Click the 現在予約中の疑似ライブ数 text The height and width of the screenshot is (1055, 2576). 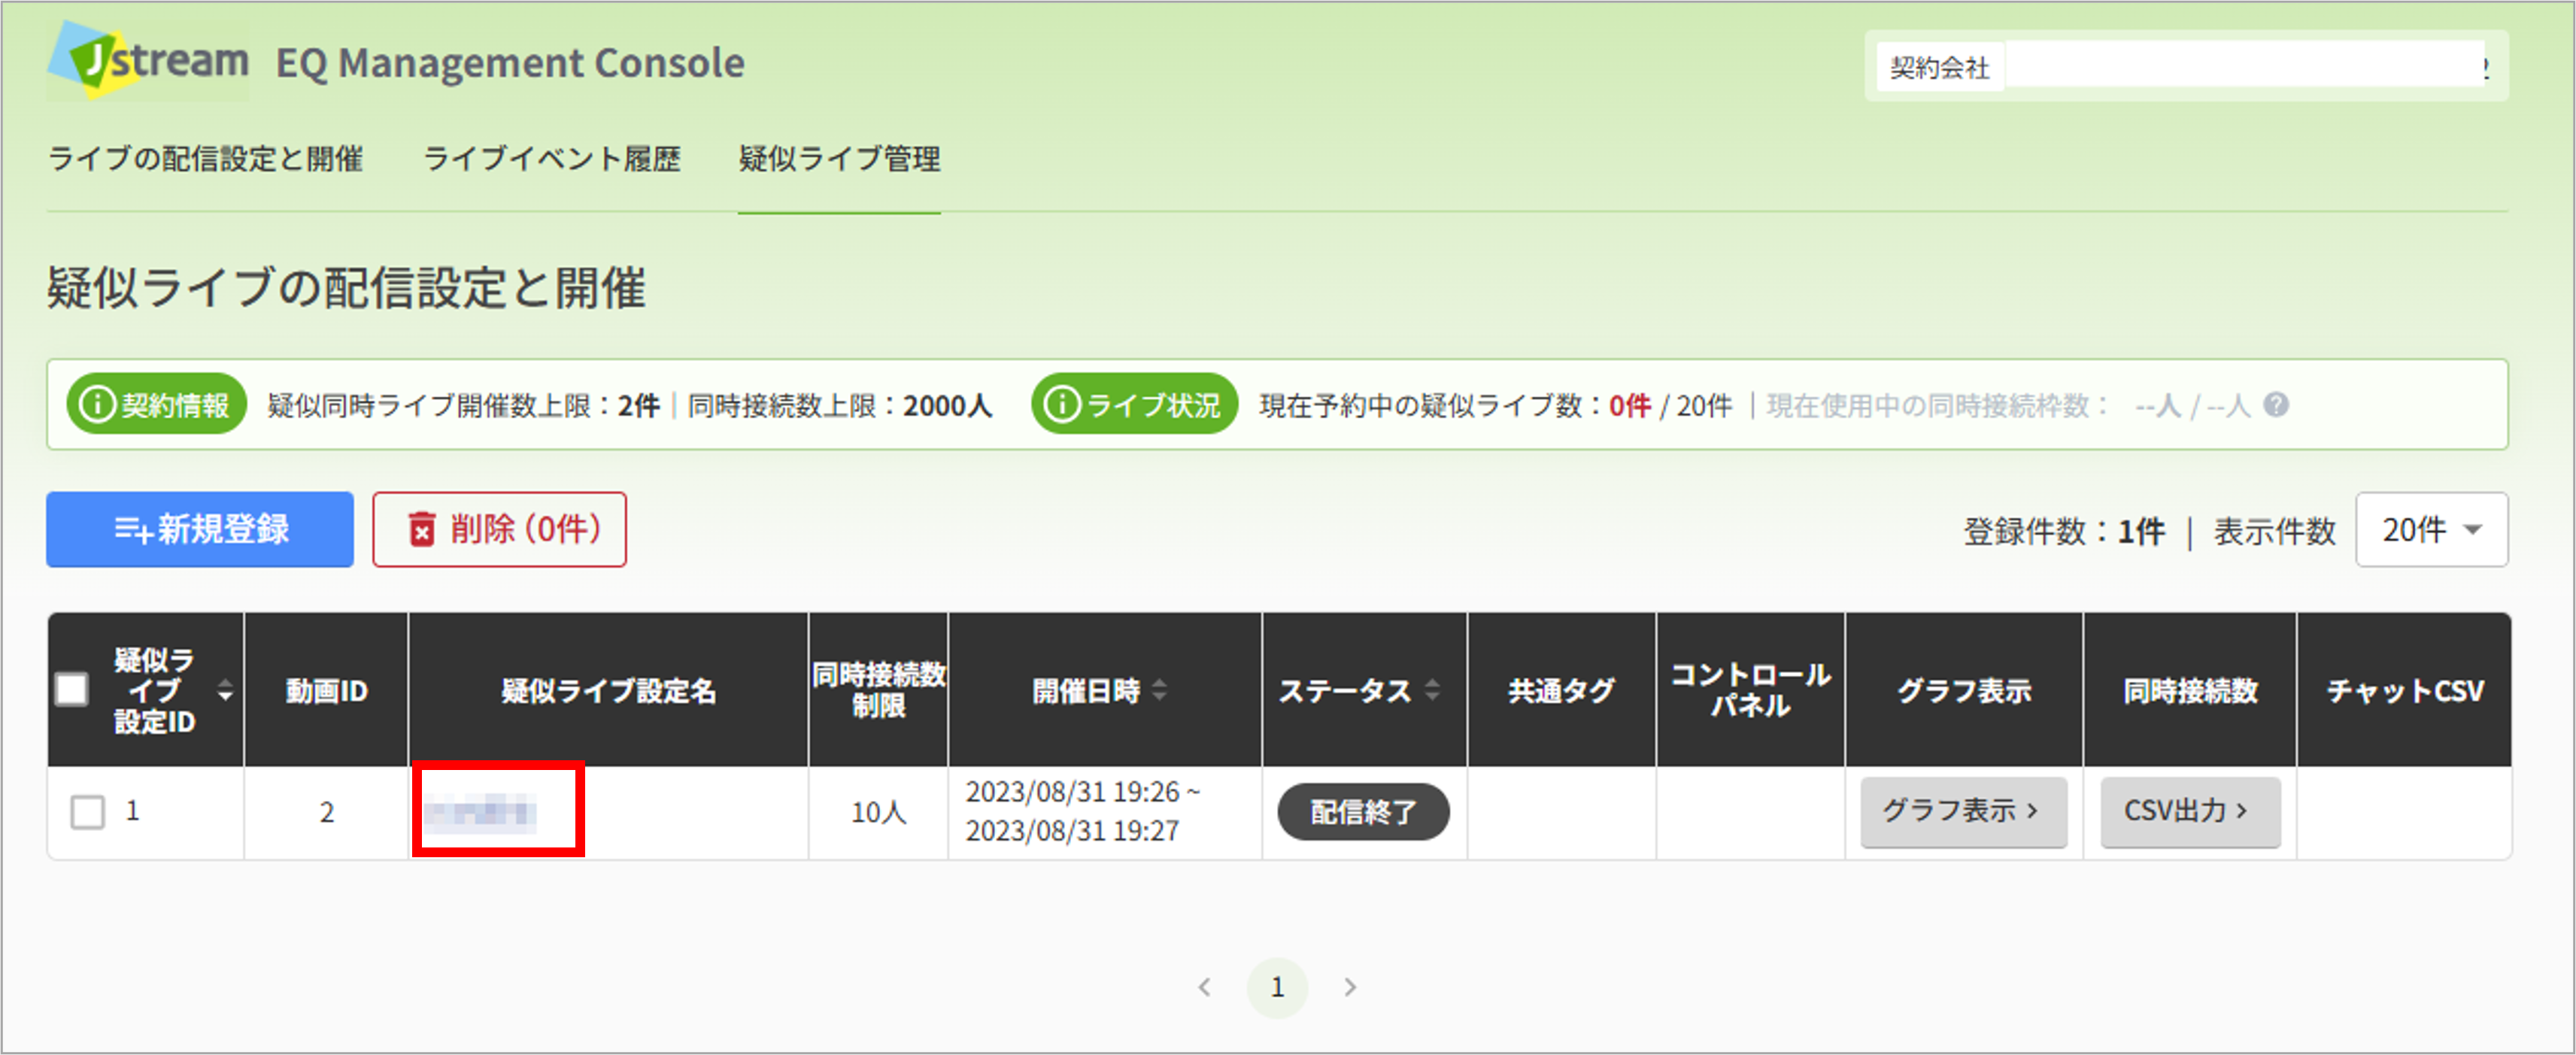pos(1495,405)
